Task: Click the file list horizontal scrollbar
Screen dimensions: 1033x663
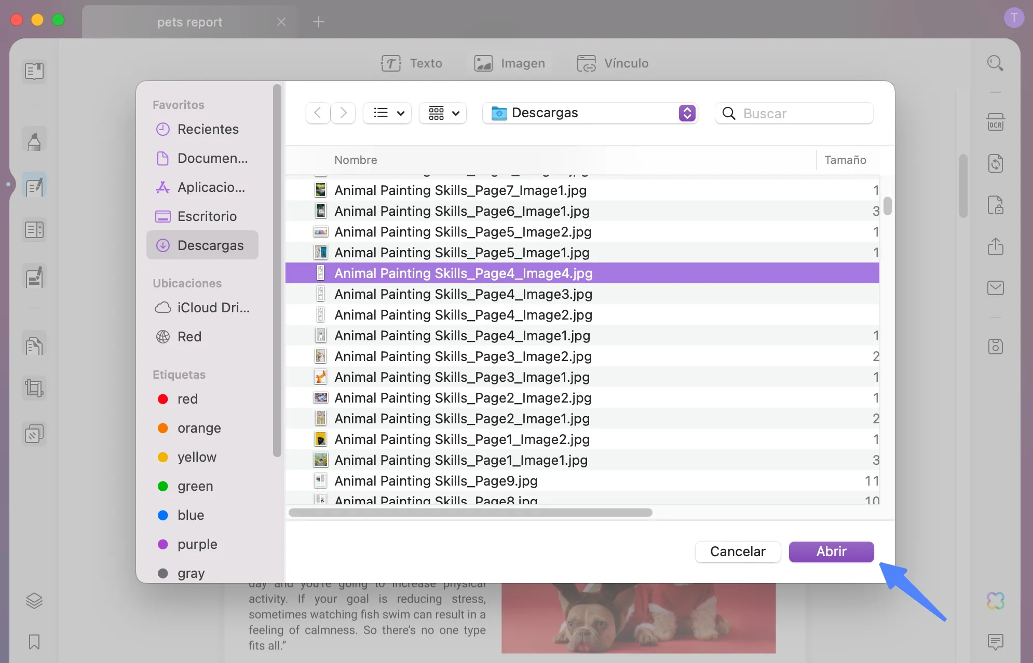Action: [470, 513]
